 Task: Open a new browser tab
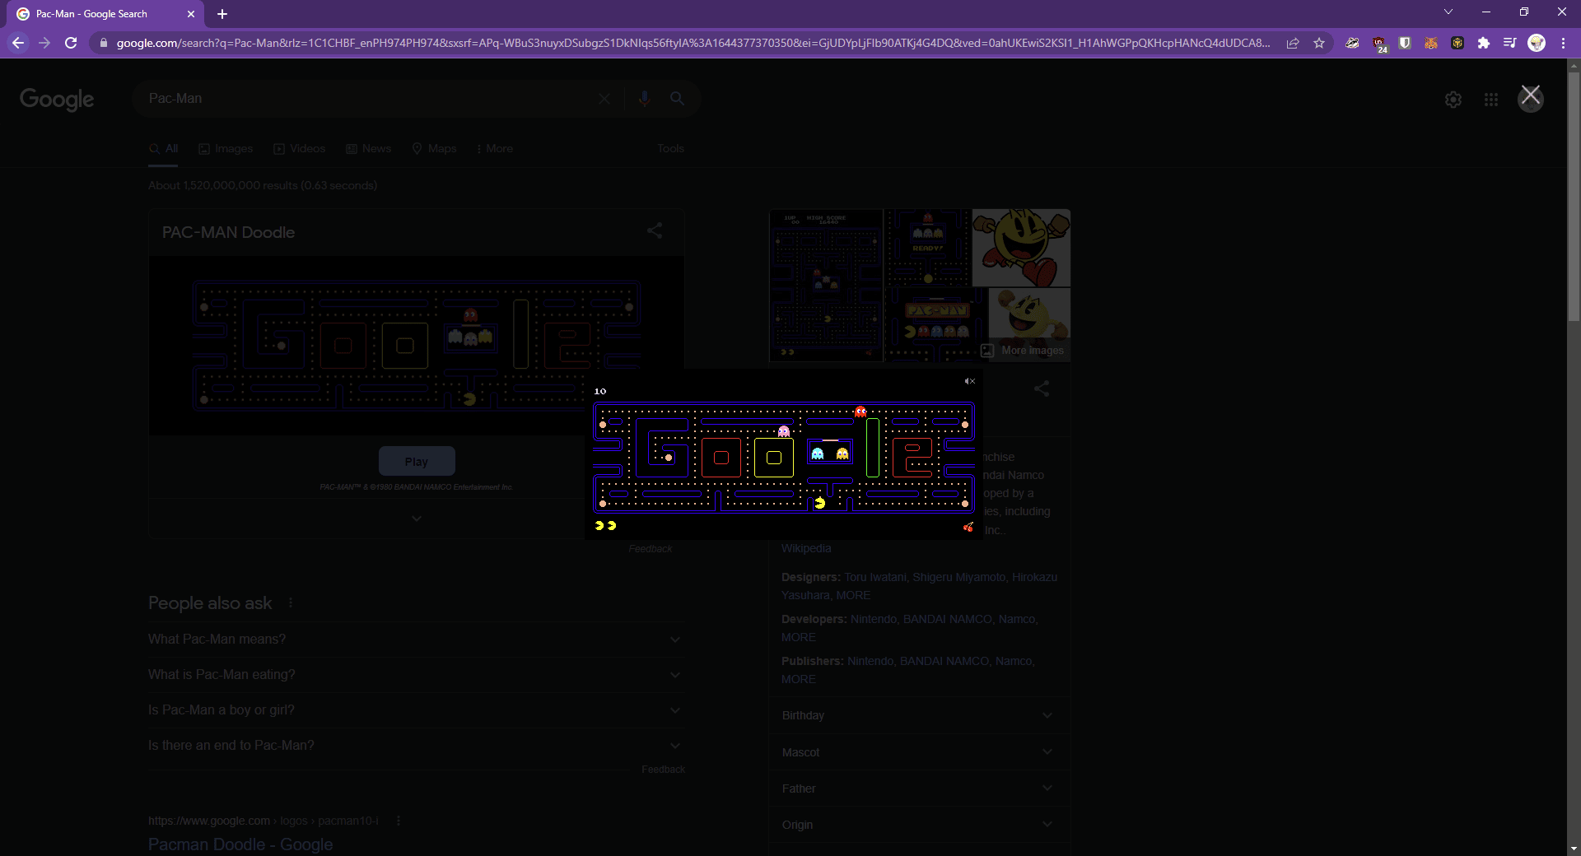click(x=222, y=14)
